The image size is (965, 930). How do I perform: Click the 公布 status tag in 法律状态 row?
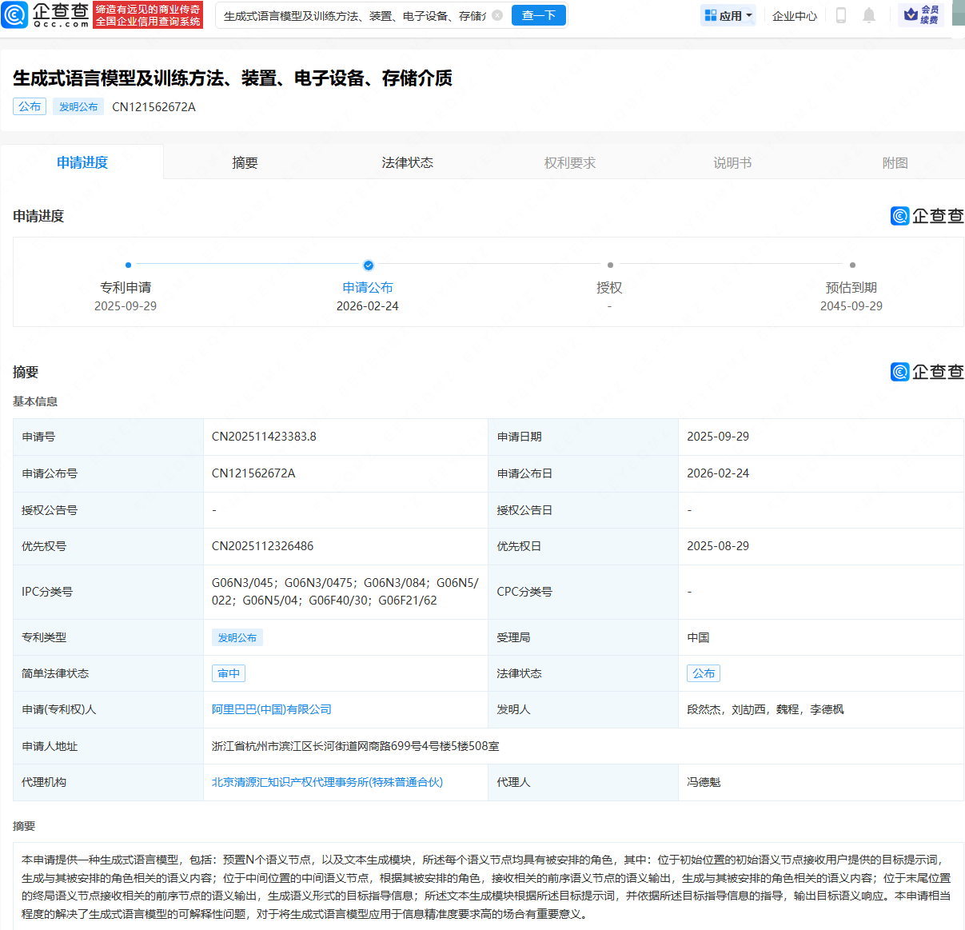click(703, 673)
